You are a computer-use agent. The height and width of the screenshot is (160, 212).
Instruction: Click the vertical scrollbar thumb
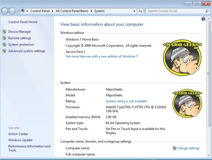pyautogui.click(x=208, y=74)
